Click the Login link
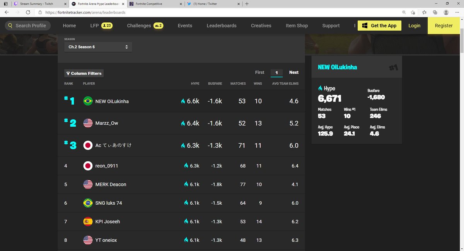464x251 pixels. click(414, 25)
